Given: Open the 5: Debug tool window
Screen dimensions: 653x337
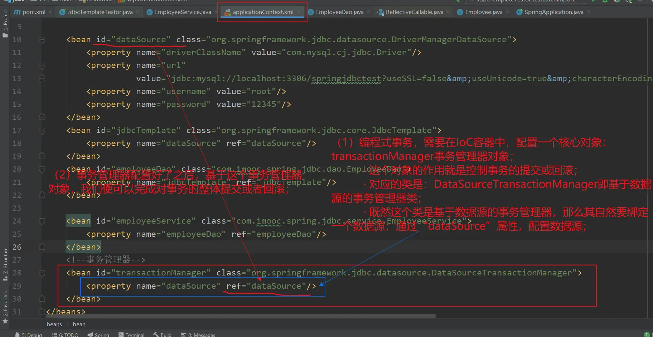Looking at the screenshot, I should click(28, 335).
